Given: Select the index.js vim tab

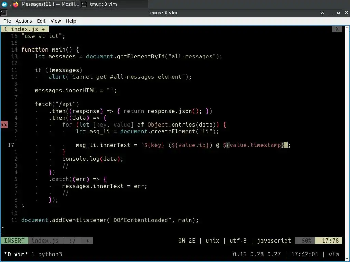Looking at the screenshot, I should pos(25,29).
